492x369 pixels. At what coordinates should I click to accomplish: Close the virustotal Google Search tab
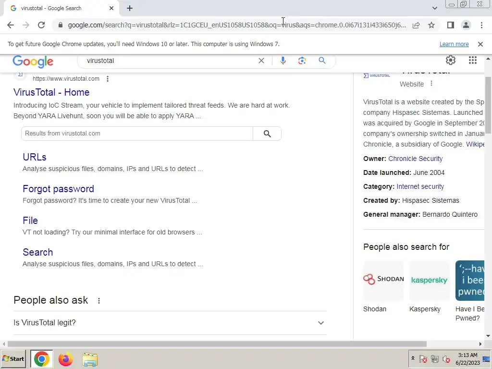click(x=111, y=8)
